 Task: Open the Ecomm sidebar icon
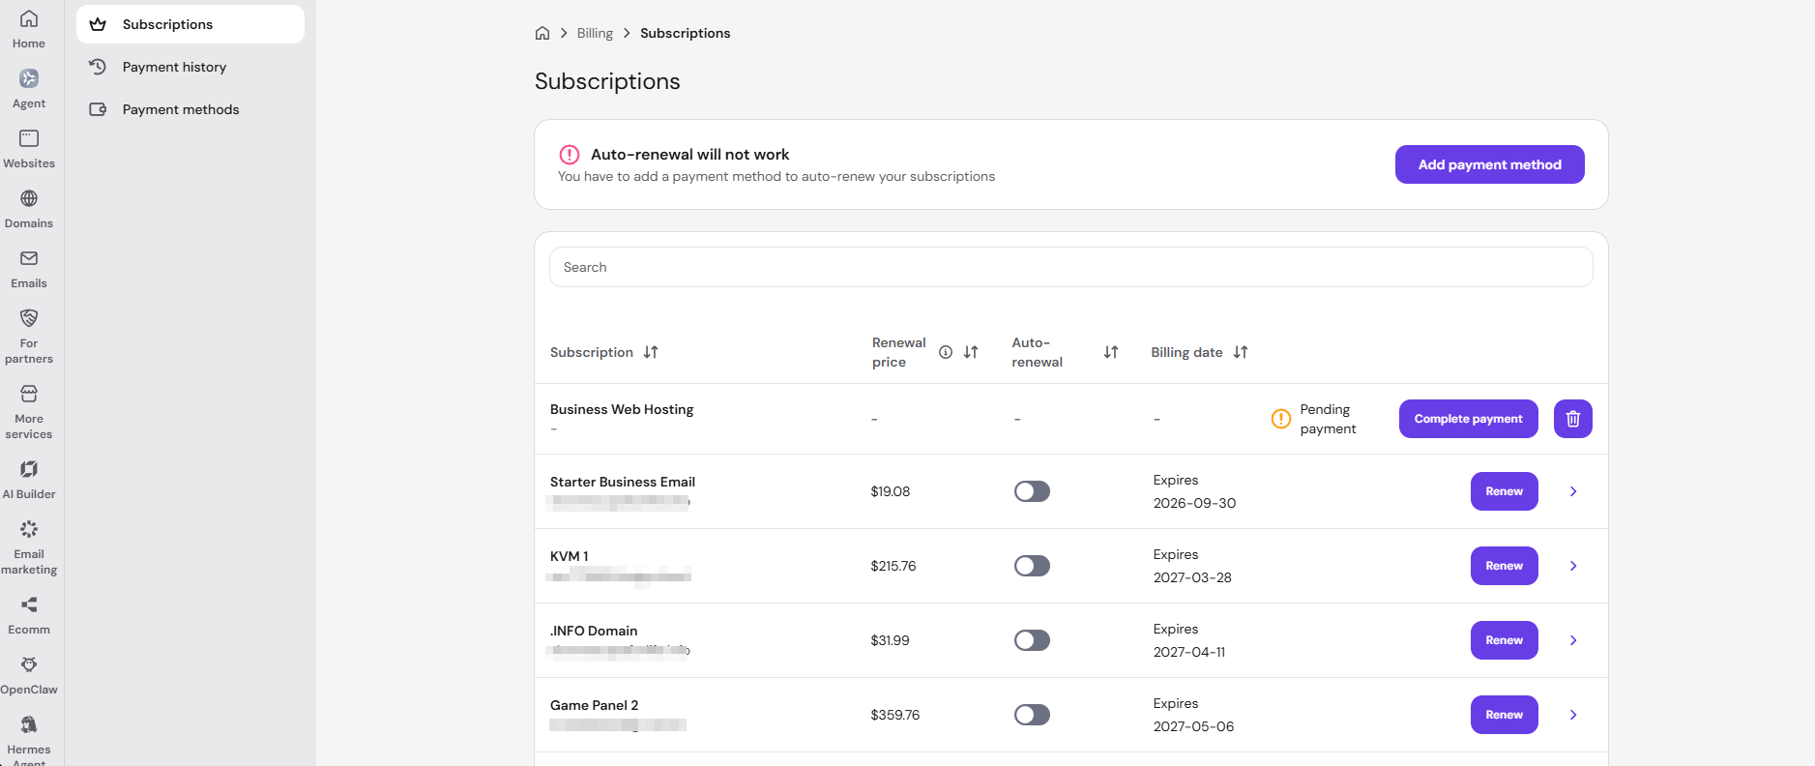coord(29,604)
